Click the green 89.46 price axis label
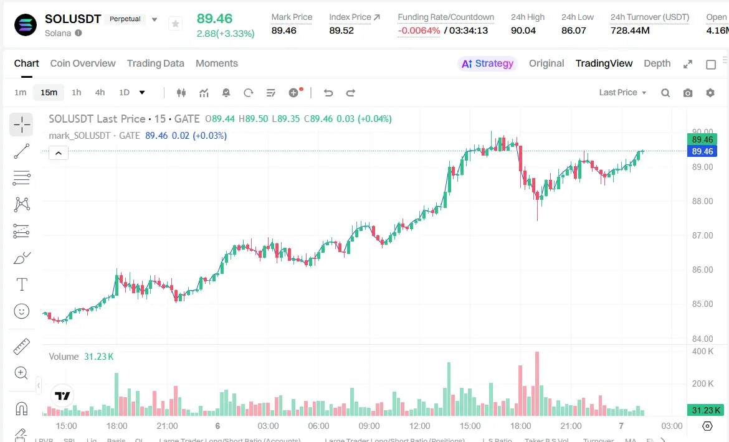 coord(702,139)
